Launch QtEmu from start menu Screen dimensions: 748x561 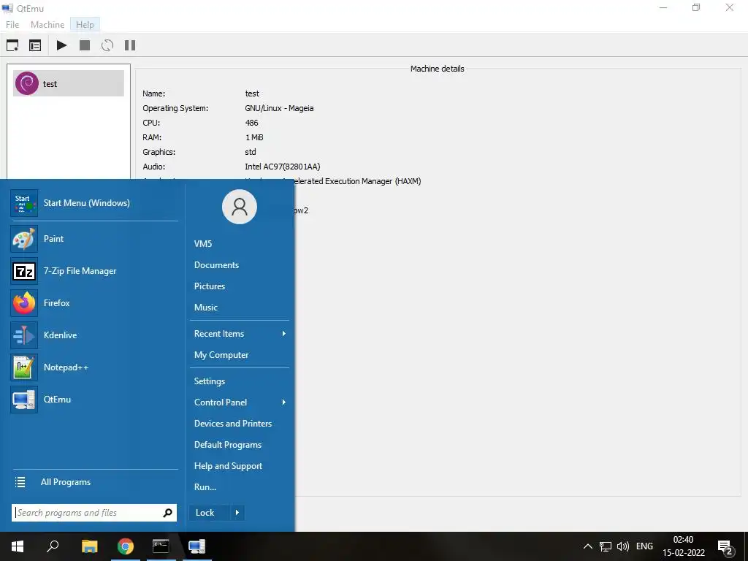(x=94, y=400)
